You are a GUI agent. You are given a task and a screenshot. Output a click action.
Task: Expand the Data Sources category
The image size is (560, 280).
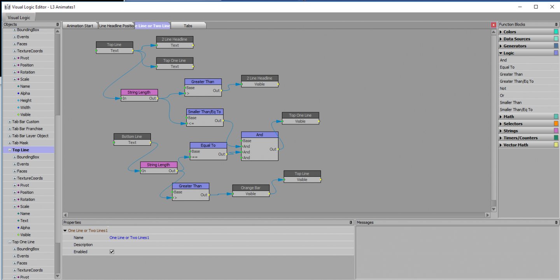501,39
